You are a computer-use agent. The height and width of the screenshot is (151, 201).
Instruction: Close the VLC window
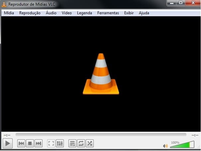[193, 3]
